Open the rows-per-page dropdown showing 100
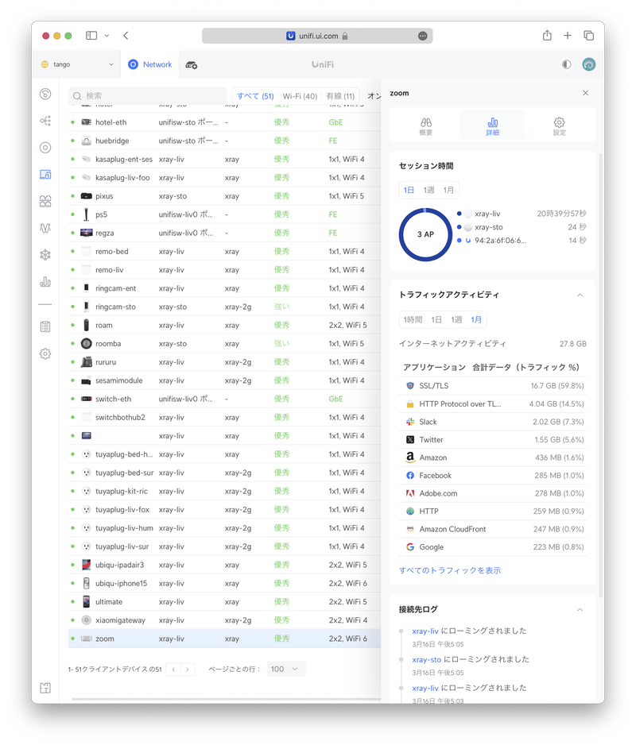This screenshot has height=745, width=636. pos(286,670)
